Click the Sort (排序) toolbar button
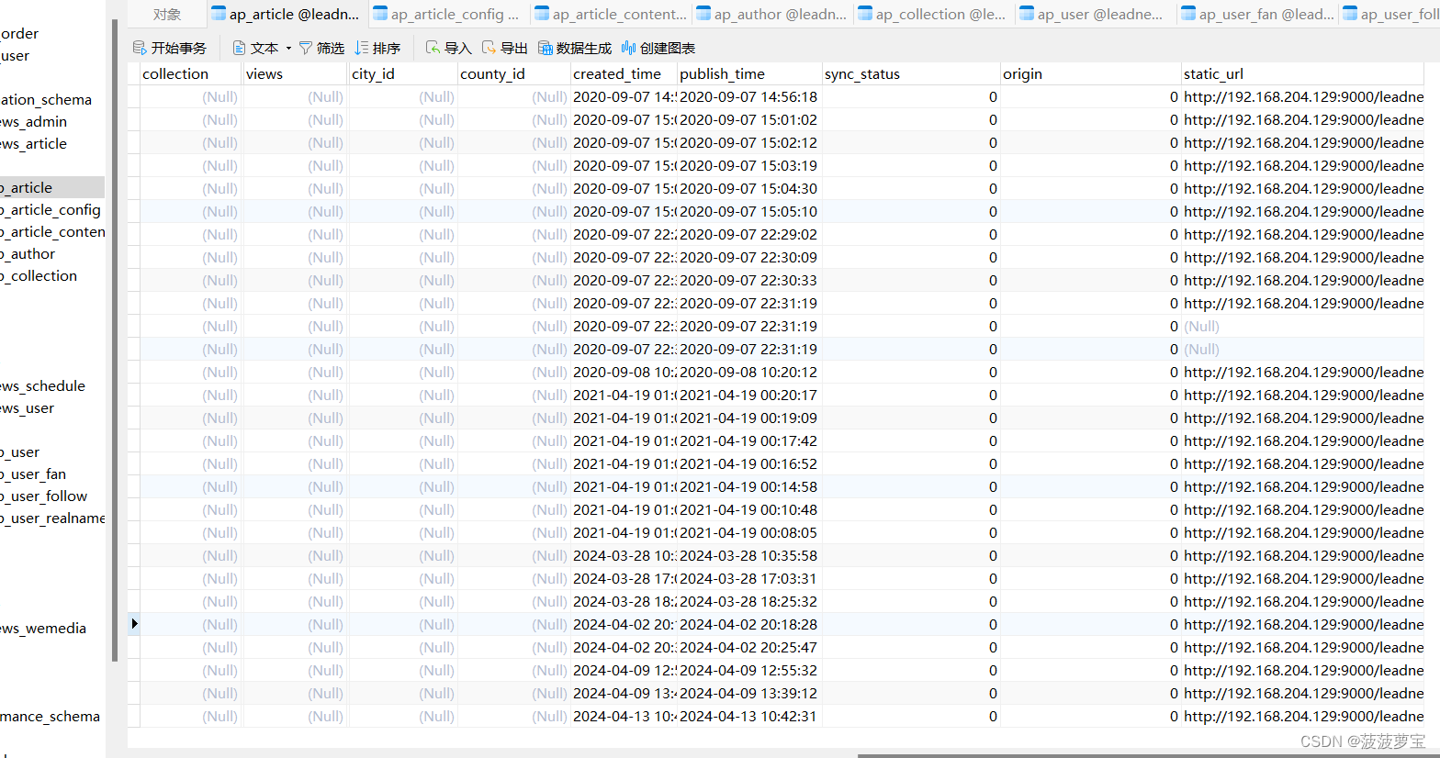The height and width of the screenshot is (758, 1440). (377, 48)
